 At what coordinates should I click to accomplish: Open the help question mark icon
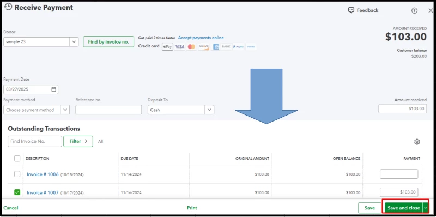point(414,10)
